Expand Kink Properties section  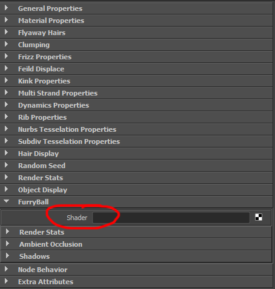[6, 80]
